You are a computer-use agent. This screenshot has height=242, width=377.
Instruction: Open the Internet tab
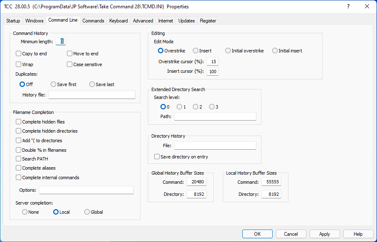click(166, 21)
